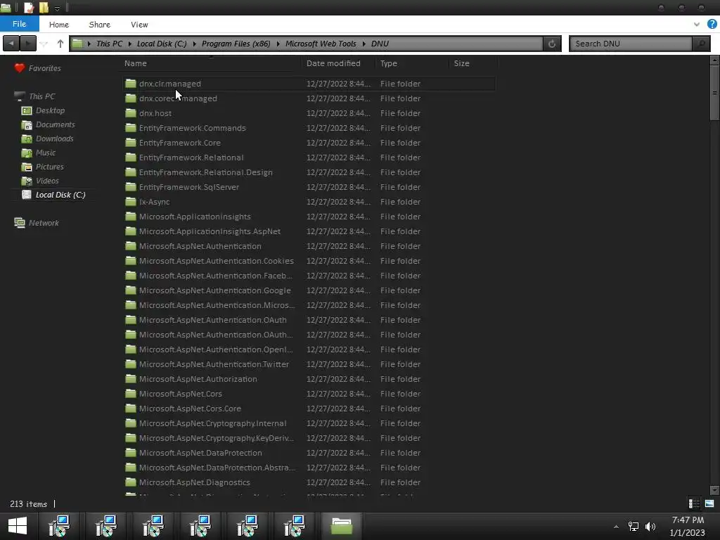The image size is (720, 540).
Task: Click the magnifier search icon
Action: 701,44
